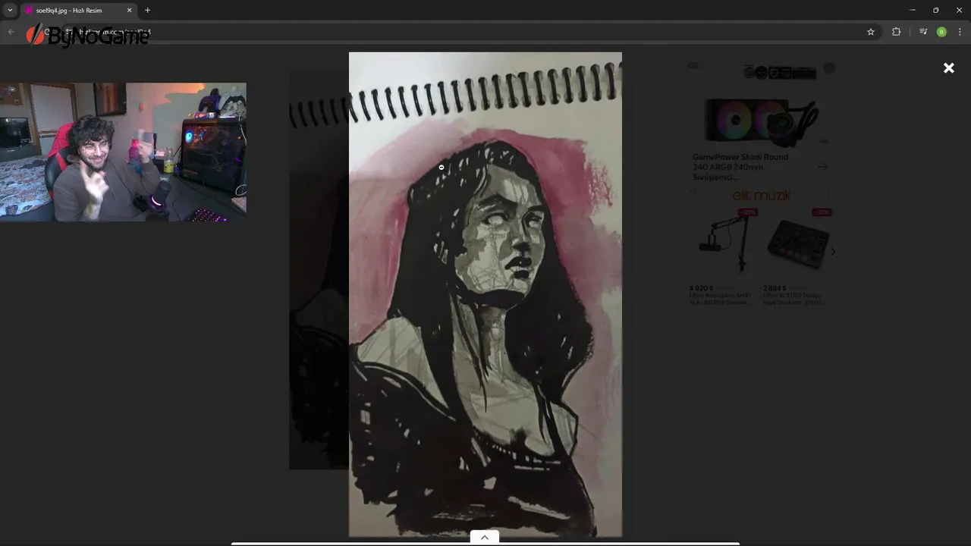This screenshot has height=546, width=971.
Task: Open the Chrome three-dot menu
Action: (960, 32)
